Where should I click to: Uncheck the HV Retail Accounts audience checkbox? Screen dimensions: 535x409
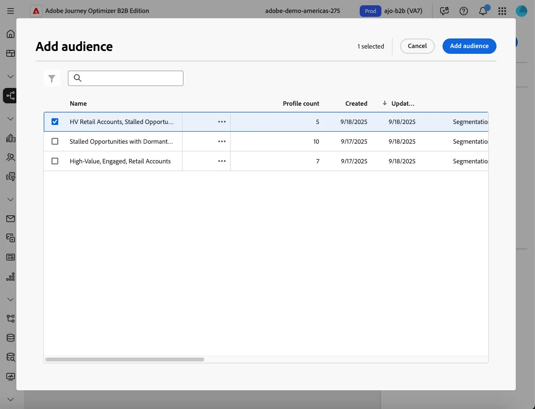point(54,122)
